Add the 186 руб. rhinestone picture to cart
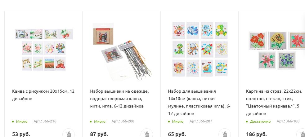The width and height of the screenshot is (305, 137). point(302,134)
